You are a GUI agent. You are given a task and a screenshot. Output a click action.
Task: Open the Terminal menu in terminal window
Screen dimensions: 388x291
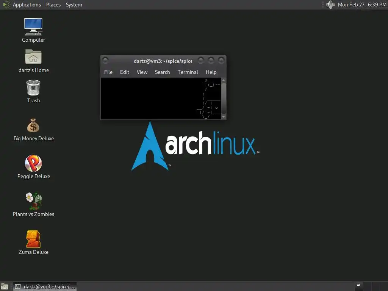click(188, 72)
